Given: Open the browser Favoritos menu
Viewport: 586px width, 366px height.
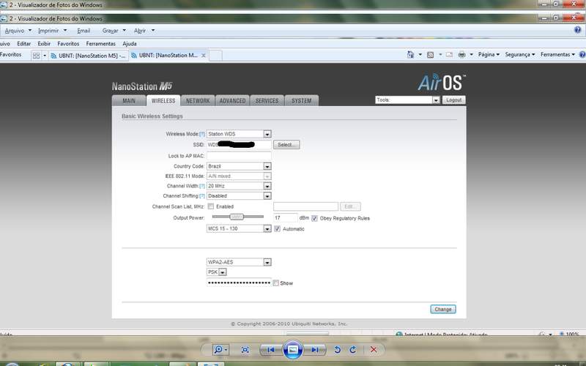Looking at the screenshot, I should [x=68, y=44].
